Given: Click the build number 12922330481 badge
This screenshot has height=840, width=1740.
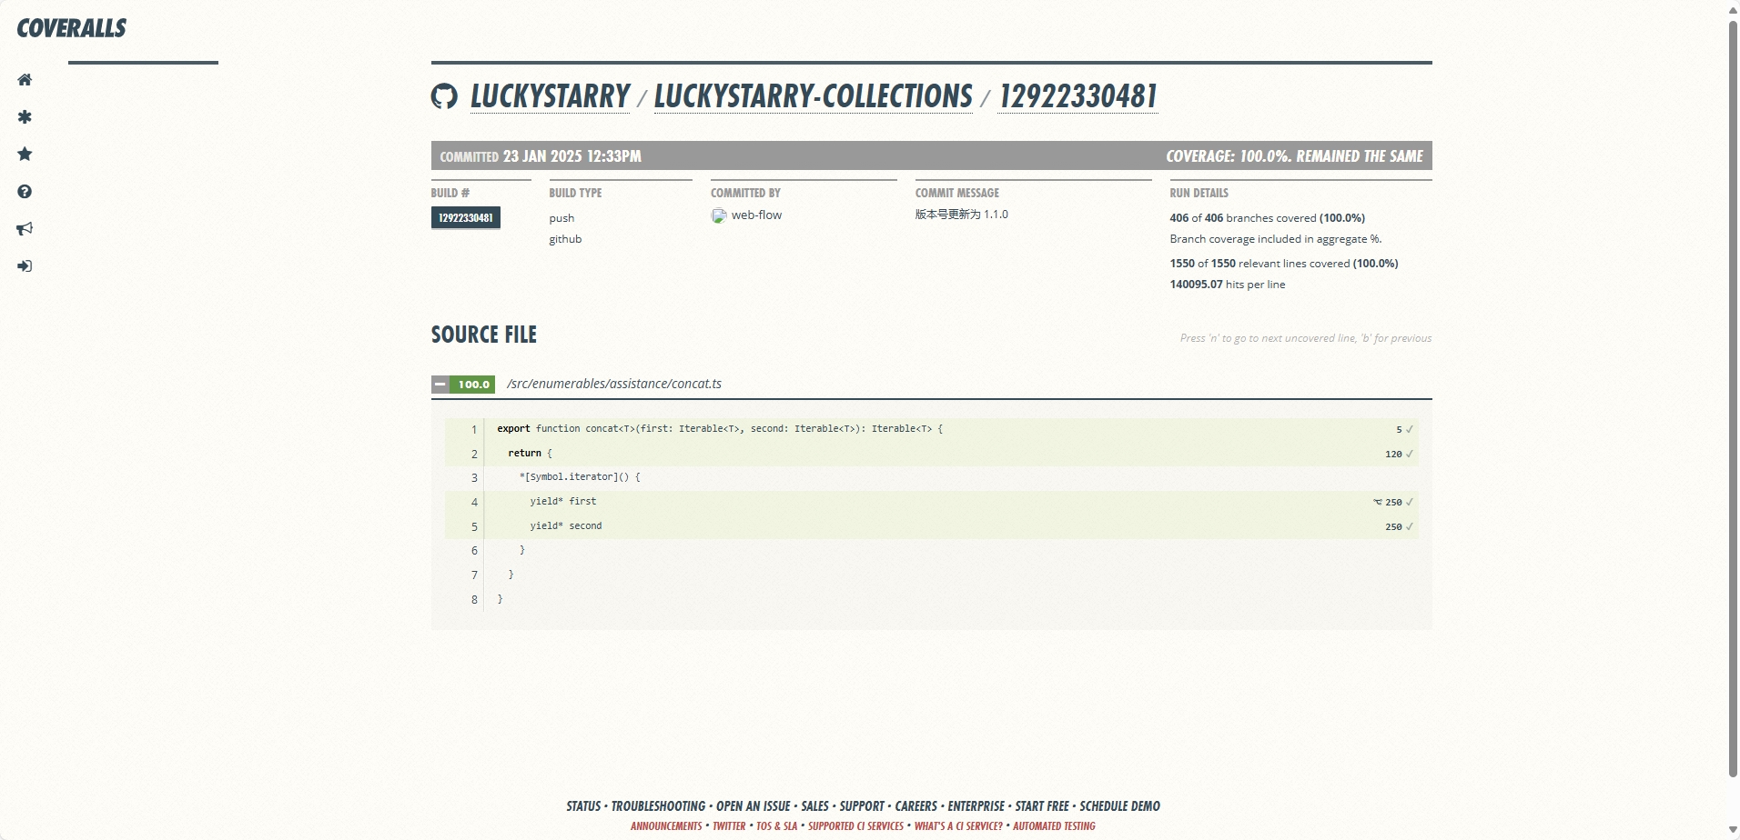Looking at the screenshot, I should click(x=465, y=218).
